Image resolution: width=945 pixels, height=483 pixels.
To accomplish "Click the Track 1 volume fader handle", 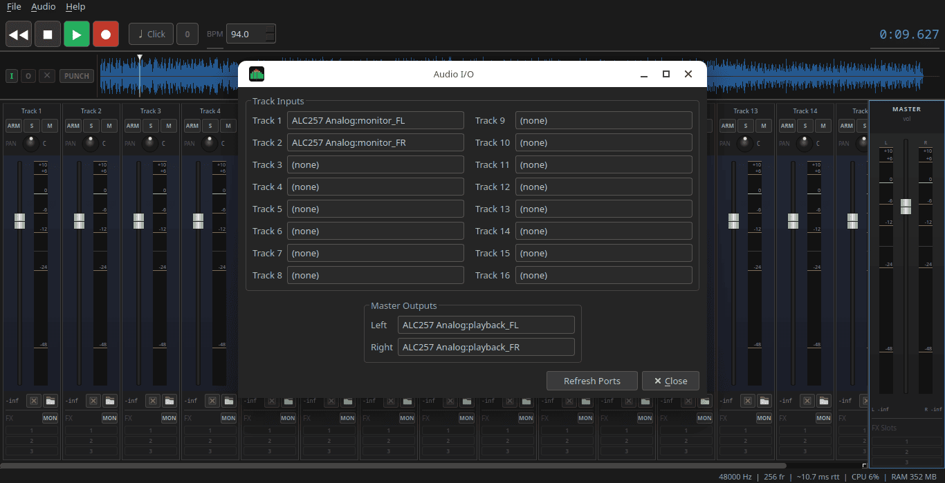I will click(x=19, y=221).
